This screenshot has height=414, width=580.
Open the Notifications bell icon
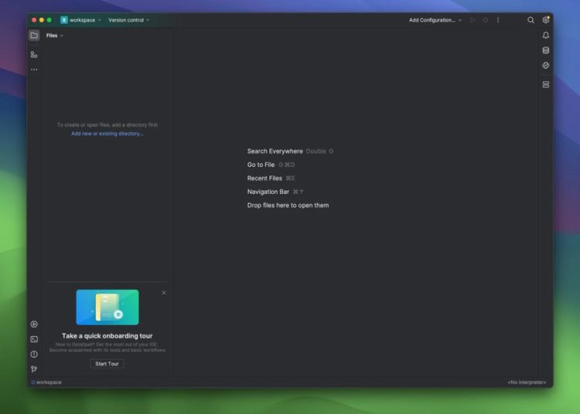[x=546, y=36]
